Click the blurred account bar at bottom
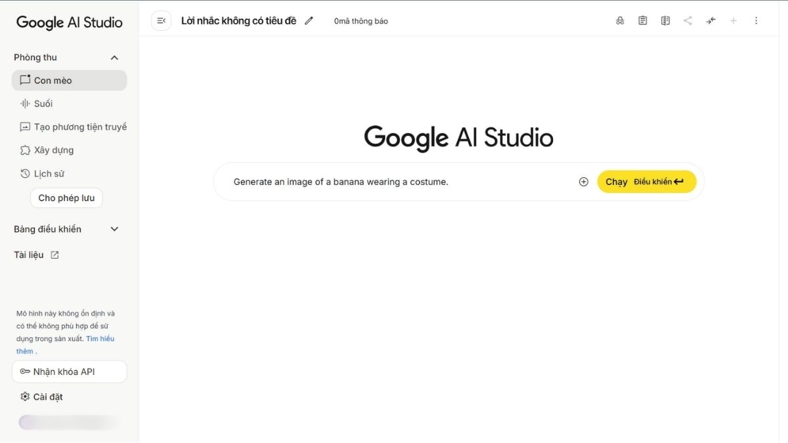 (69, 423)
